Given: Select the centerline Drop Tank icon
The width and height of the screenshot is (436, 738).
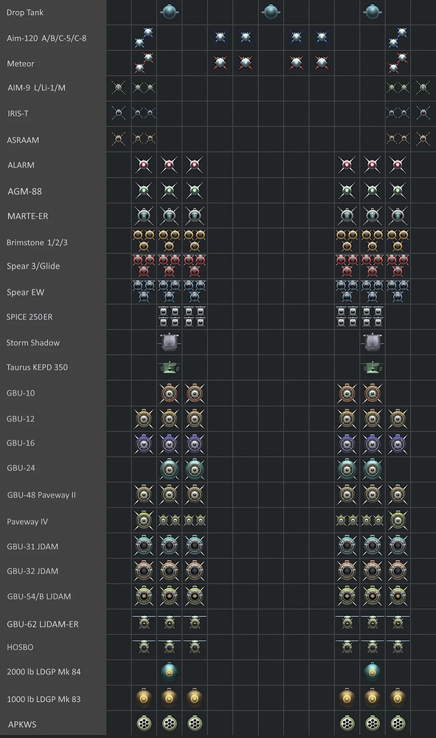Looking at the screenshot, I should pos(271,12).
